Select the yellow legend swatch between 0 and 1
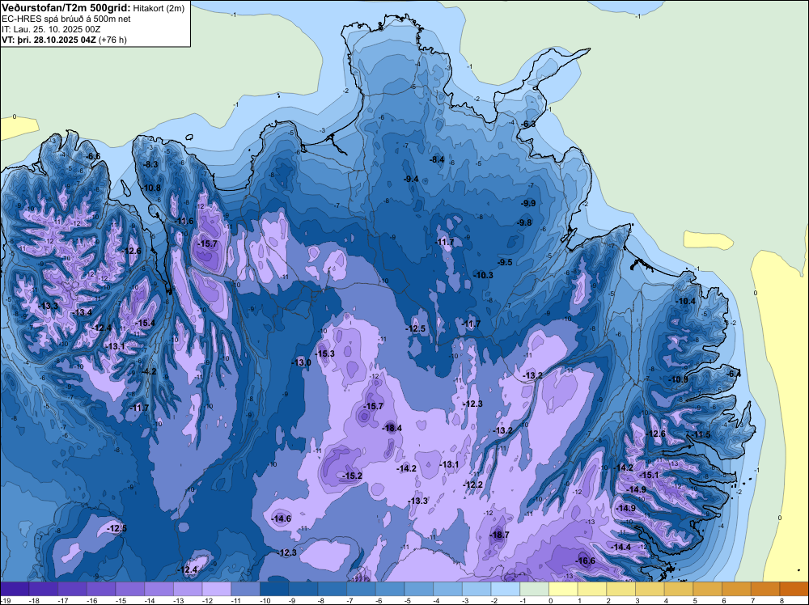Image resolution: width=809 pixels, height=605 pixels. (563, 588)
